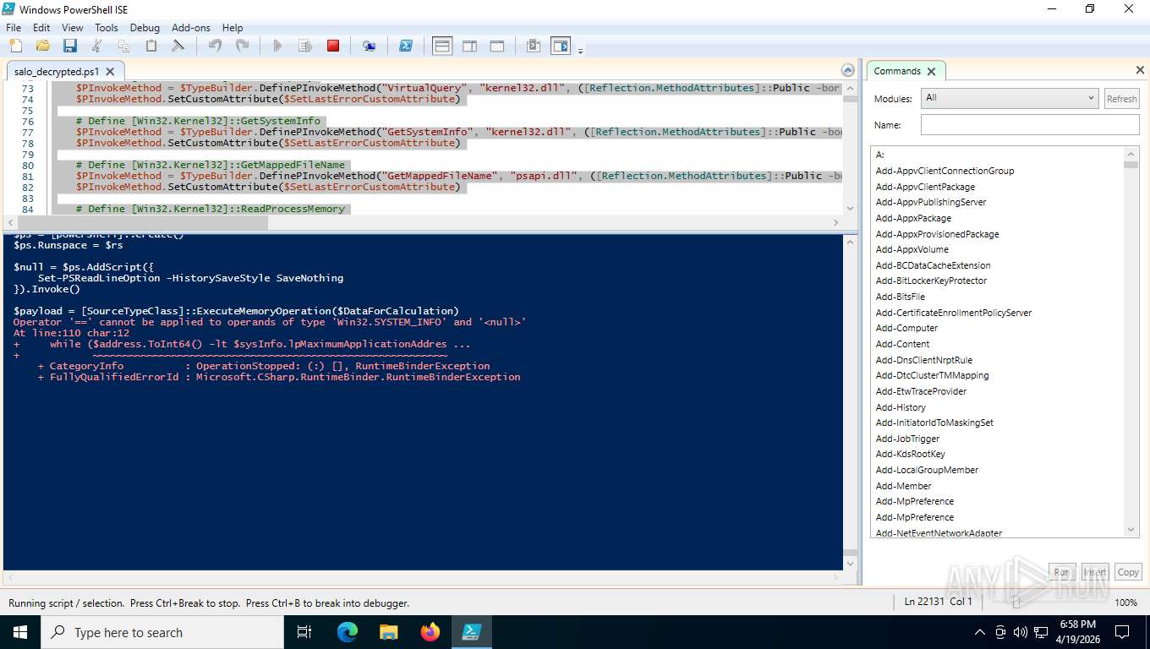Stop operation with red square icon

(333, 46)
